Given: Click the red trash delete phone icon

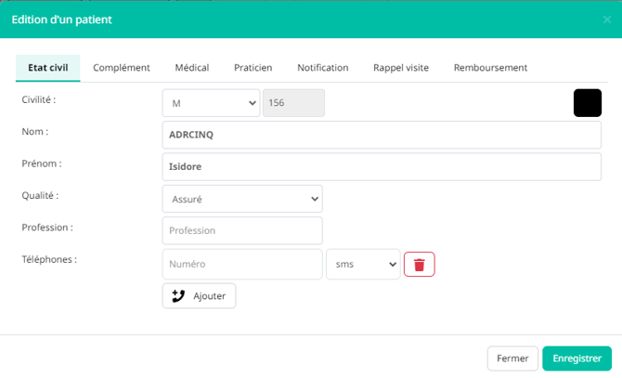Looking at the screenshot, I should point(419,265).
